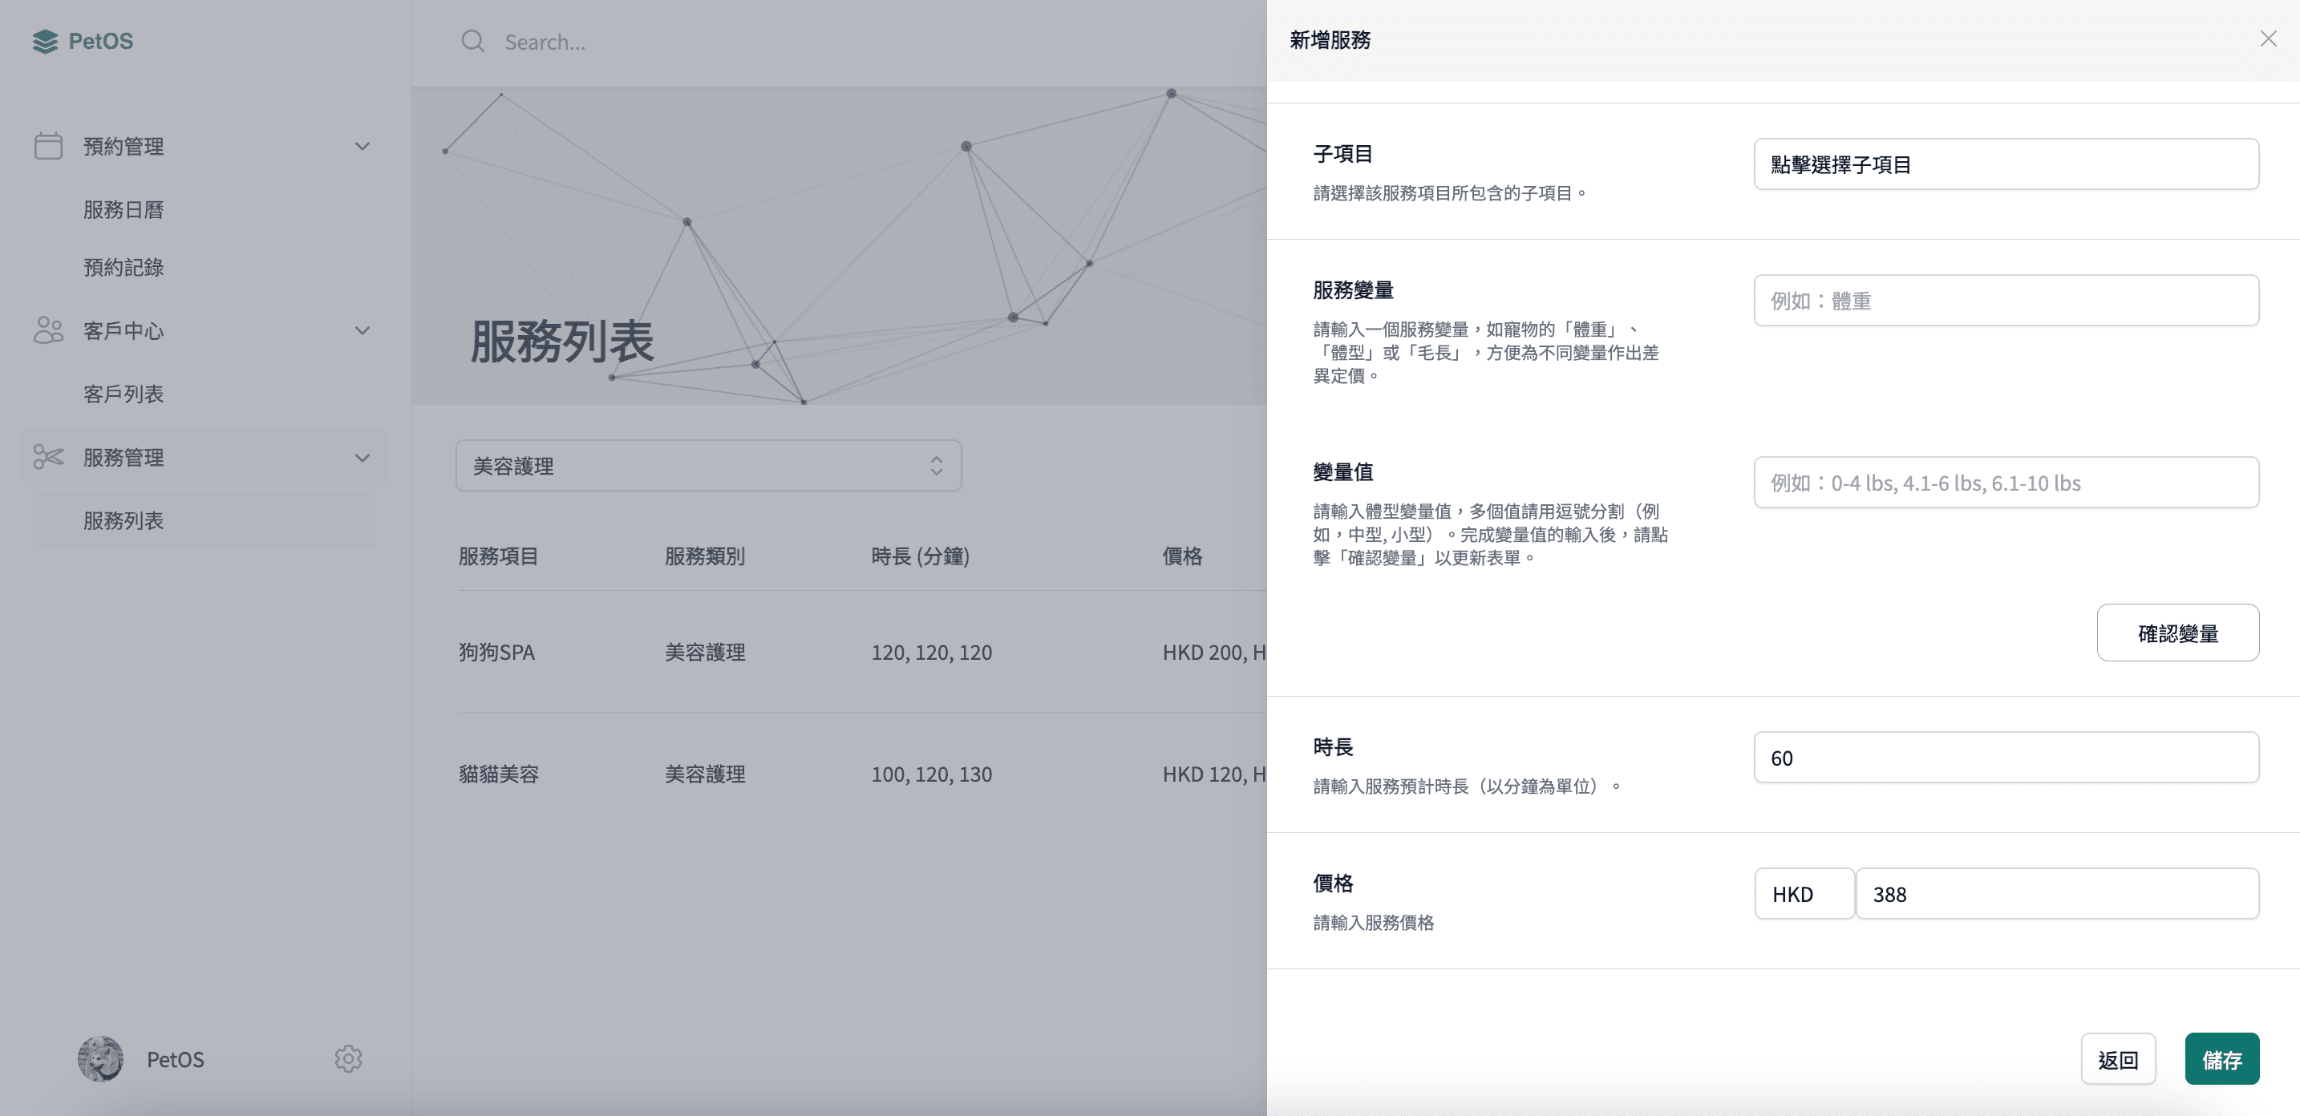
Task: Click 預約記錄 menu item
Action: pos(124,269)
